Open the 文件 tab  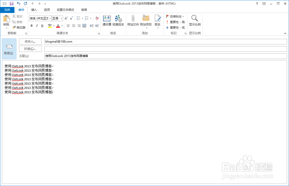tap(7, 10)
